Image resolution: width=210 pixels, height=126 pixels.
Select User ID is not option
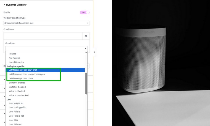[x=45, y=124]
